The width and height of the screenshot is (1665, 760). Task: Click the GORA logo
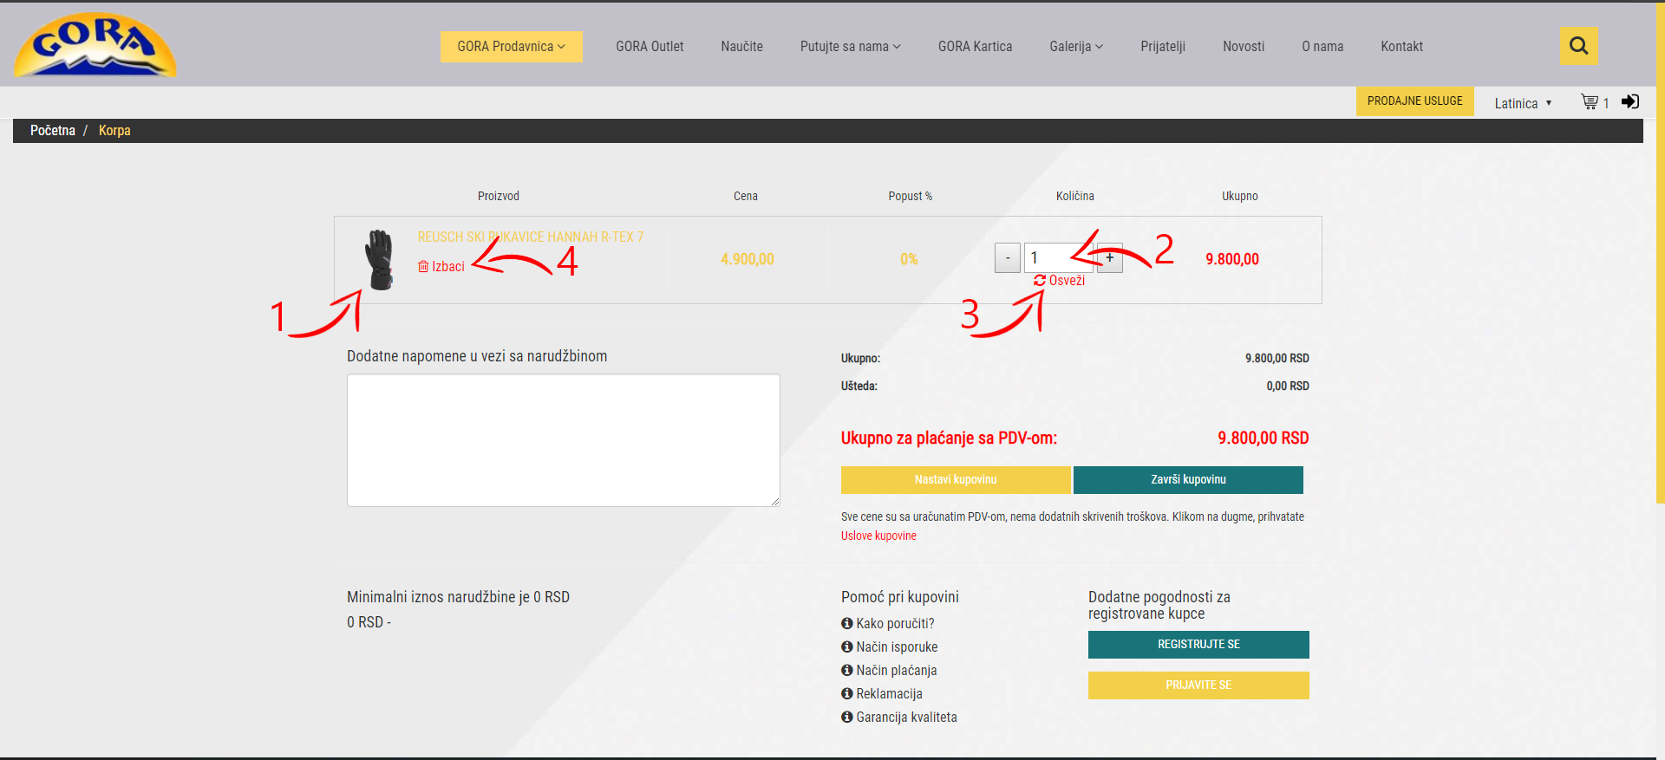[x=95, y=45]
